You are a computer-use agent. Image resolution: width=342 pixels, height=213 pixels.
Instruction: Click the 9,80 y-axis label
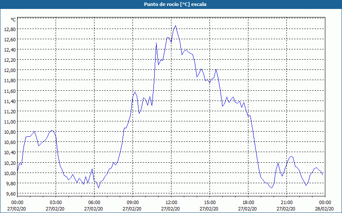pyautogui.click(x=11, y=184)
